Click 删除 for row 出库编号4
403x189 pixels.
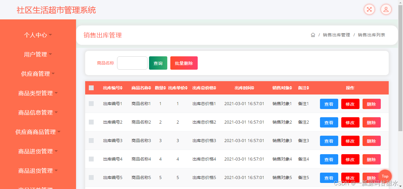372,159
